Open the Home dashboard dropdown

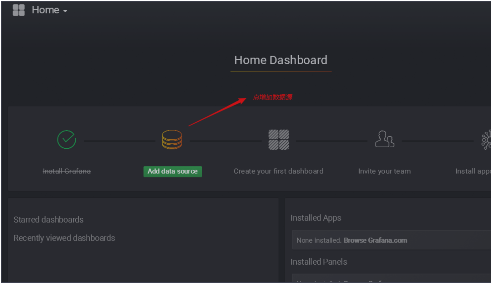49,10
